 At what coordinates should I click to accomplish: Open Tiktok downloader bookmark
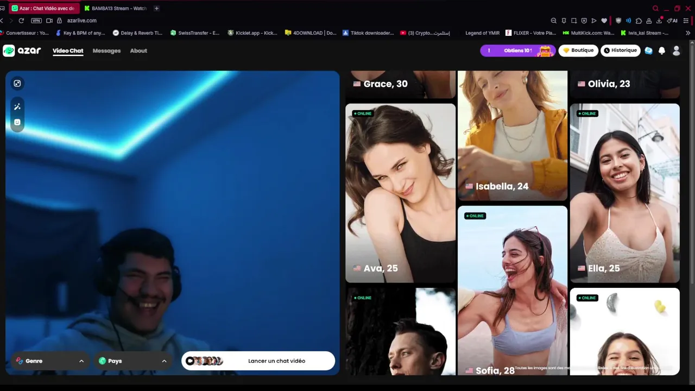tap(368, 33)
